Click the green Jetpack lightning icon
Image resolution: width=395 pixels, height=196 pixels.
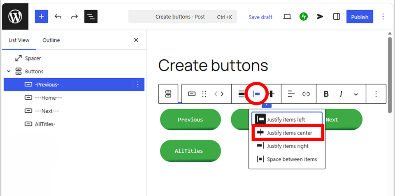(304, 16)
